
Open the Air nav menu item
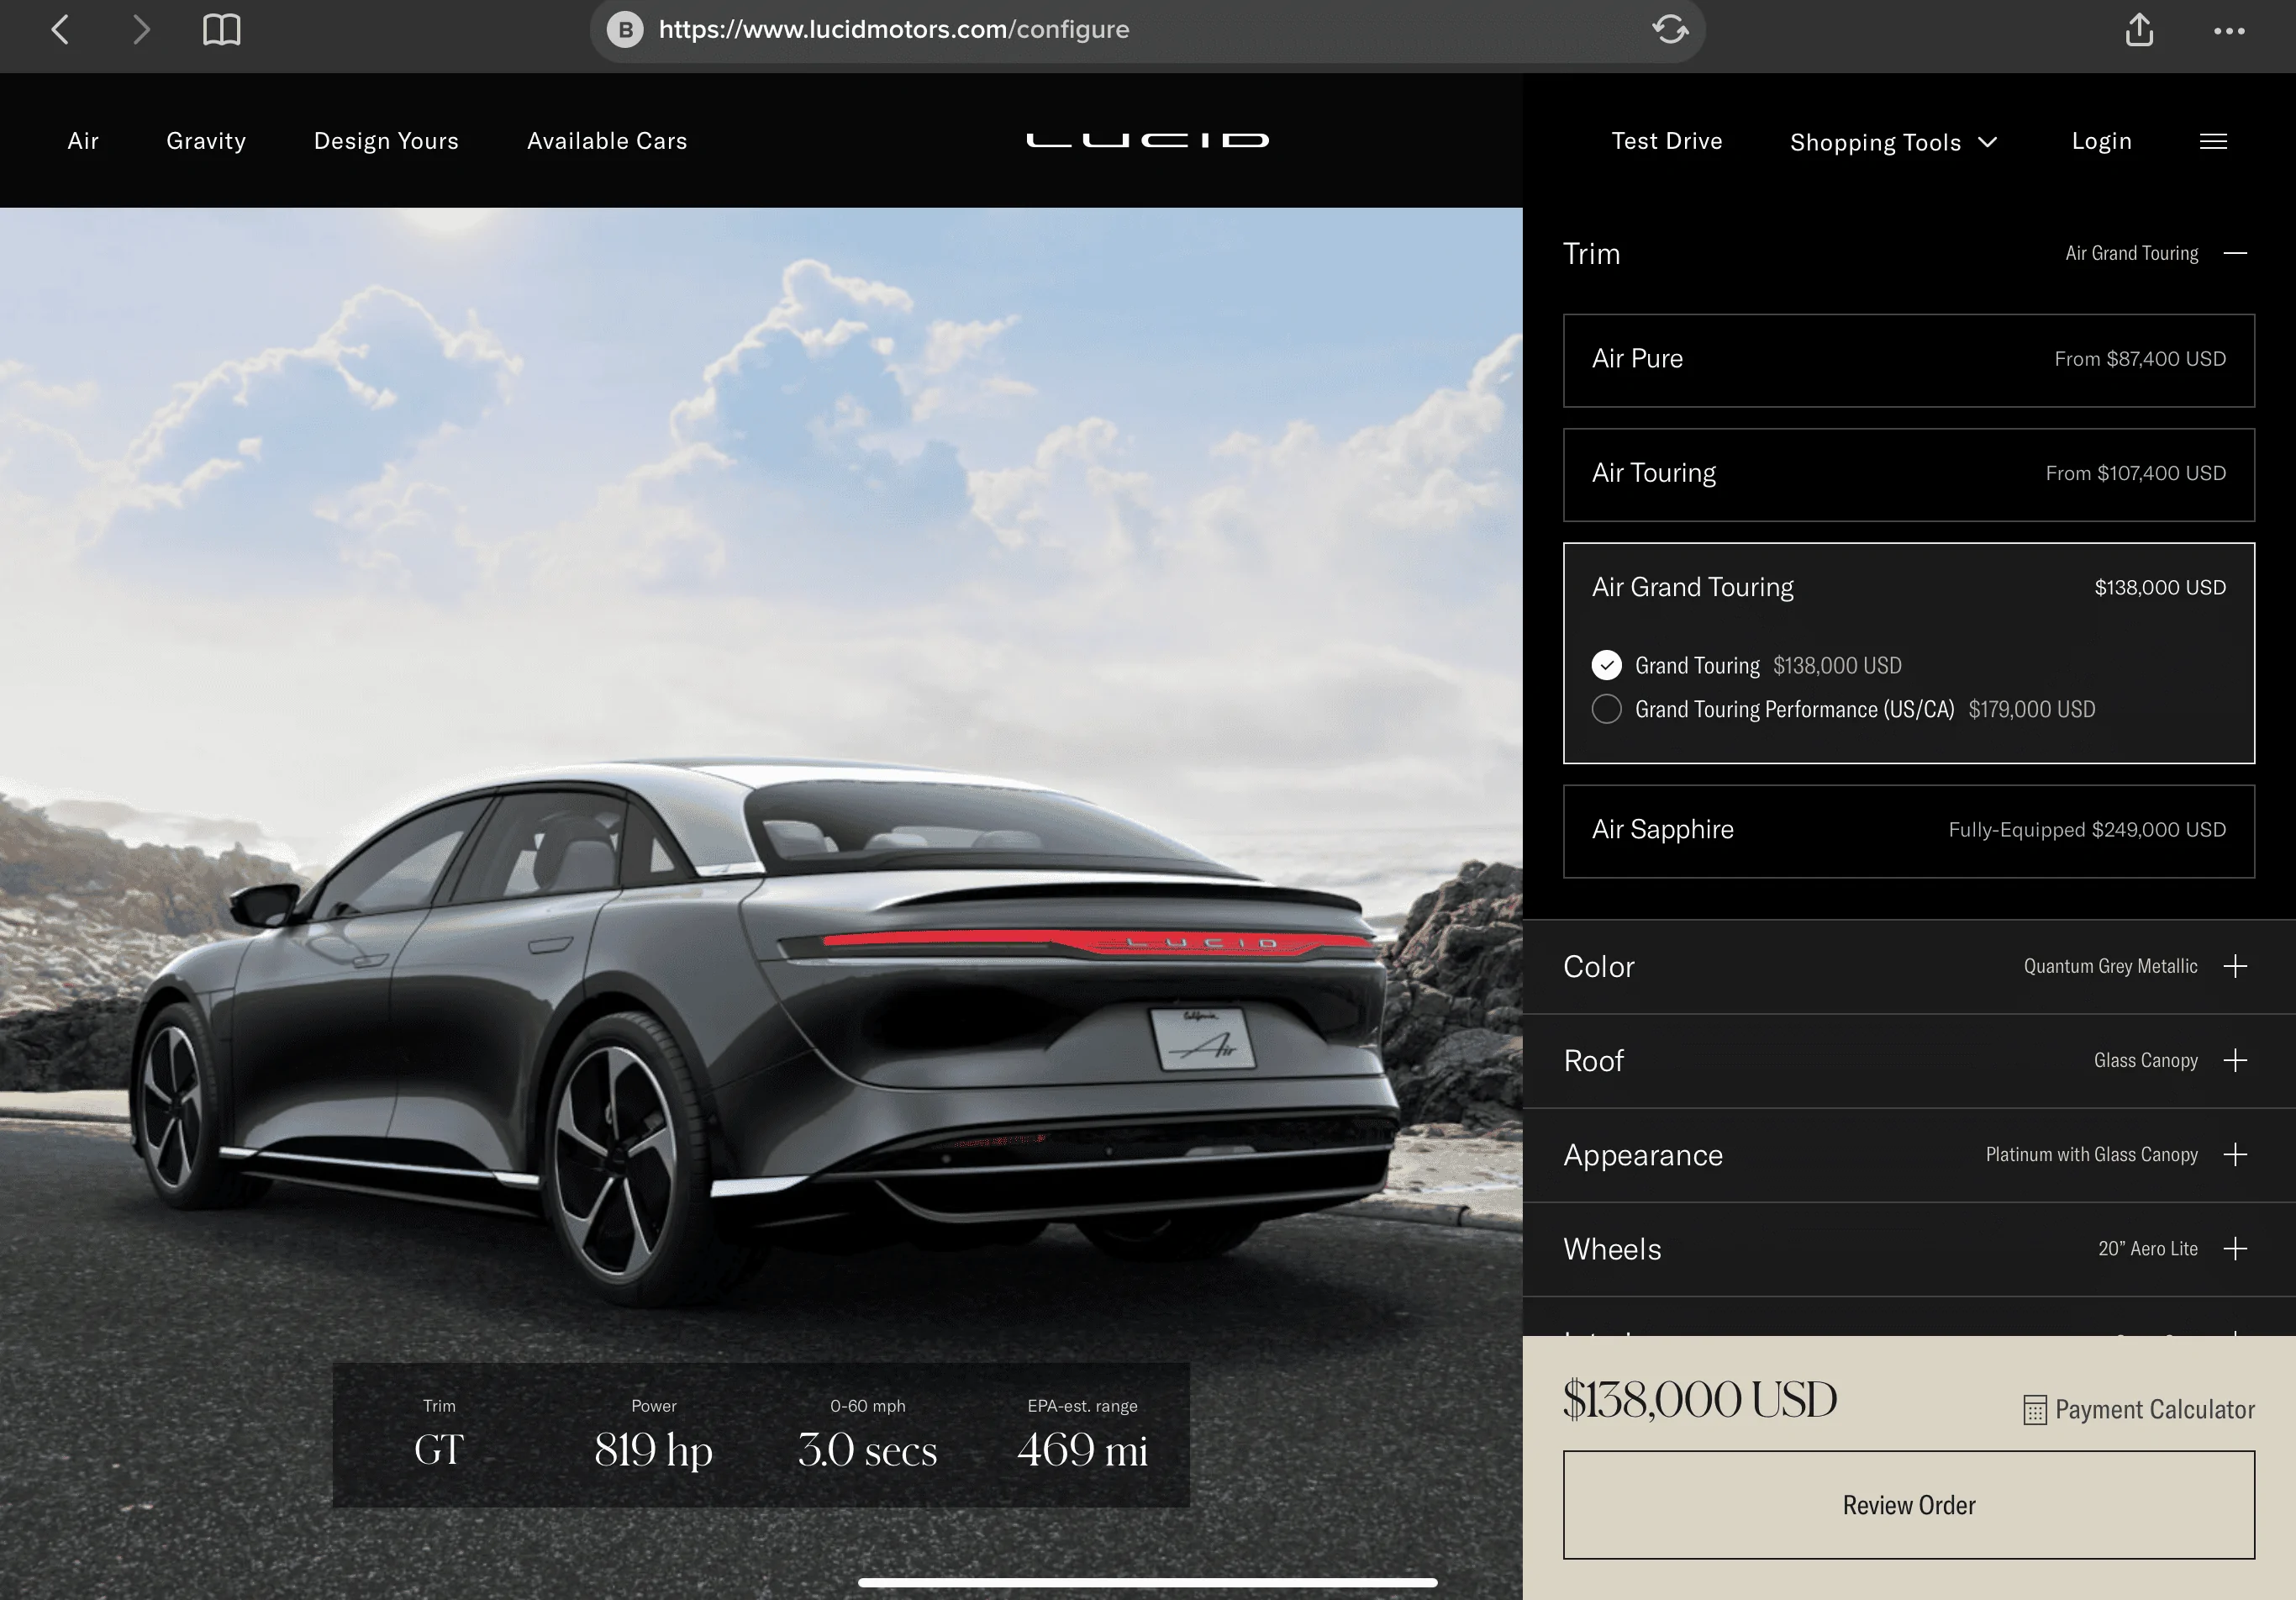pyautogui.click(x=83, y=141)
